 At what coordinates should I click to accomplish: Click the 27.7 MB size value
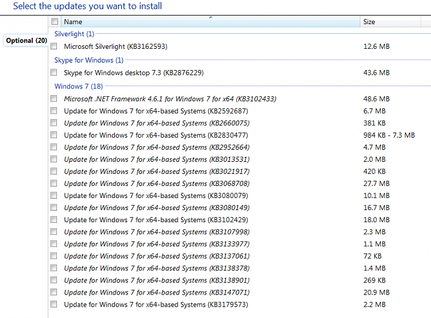click(x=376, y=184)
